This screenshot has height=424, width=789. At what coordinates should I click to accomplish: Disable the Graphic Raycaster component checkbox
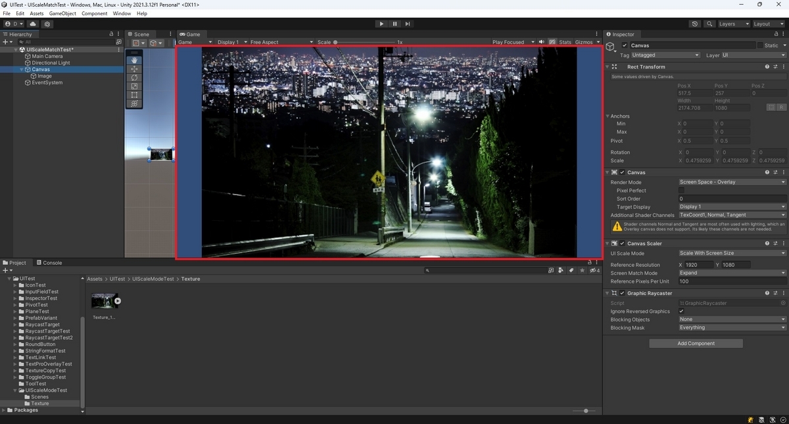click(622, 293)
